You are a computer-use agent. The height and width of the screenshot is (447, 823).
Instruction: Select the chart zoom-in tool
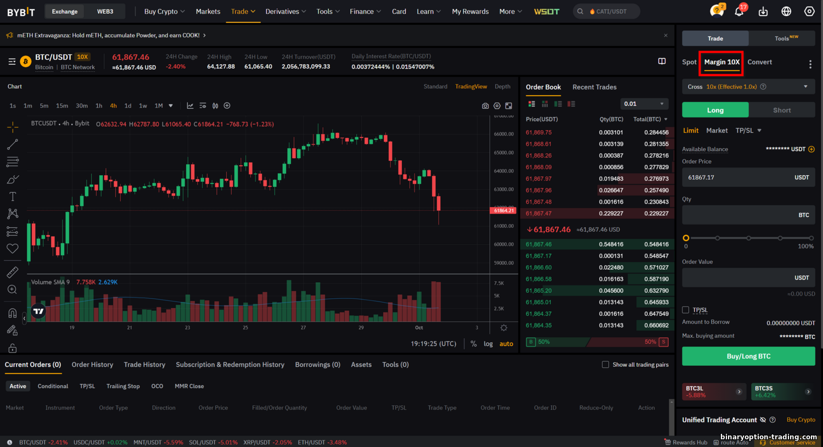coord(13,289)
